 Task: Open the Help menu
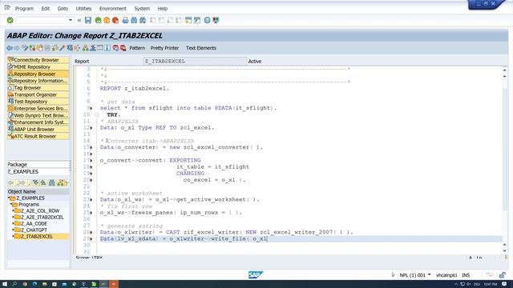click(162, 9)
